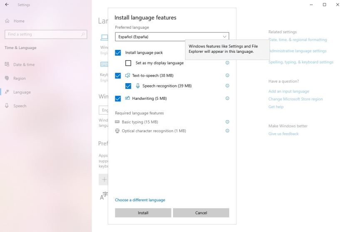The image size is (344, 232).
Task: Click the Basic typing keyboard icon
Action: [x=117, y=122]
